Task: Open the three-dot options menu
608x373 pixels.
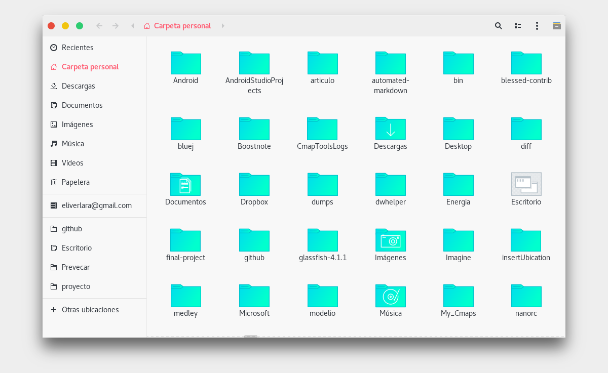Action: click(537, 25)
